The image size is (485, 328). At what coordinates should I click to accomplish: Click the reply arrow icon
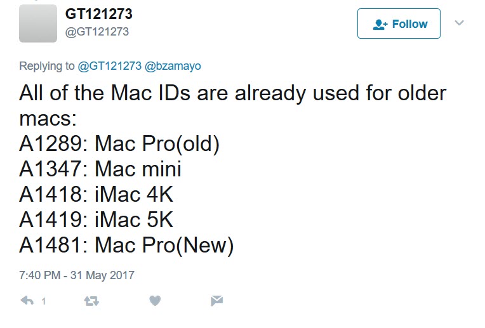click(27, 301)
